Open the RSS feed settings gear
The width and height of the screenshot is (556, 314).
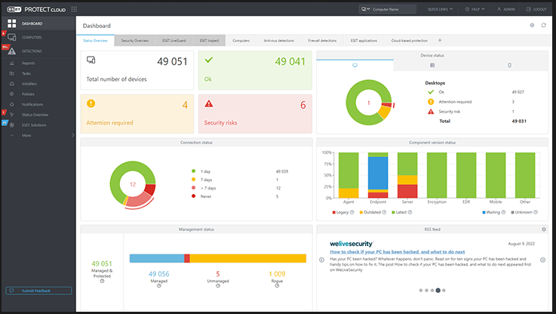point(544,229)
